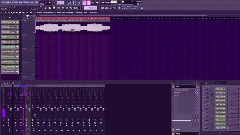Expand the Gate effect slot
This screenshot has width=240, height=135.
click(173, 95)
